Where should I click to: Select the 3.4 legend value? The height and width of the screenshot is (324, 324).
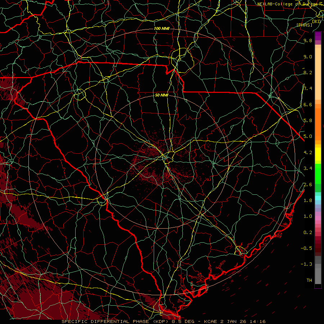(308, 168)
